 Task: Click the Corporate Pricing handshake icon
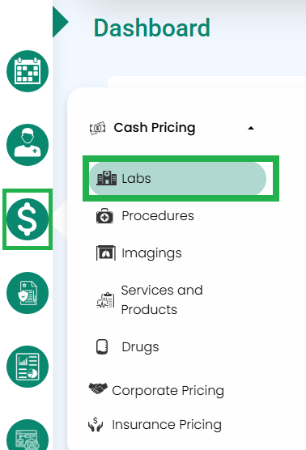pyautogui.click(x=98, y=388)
